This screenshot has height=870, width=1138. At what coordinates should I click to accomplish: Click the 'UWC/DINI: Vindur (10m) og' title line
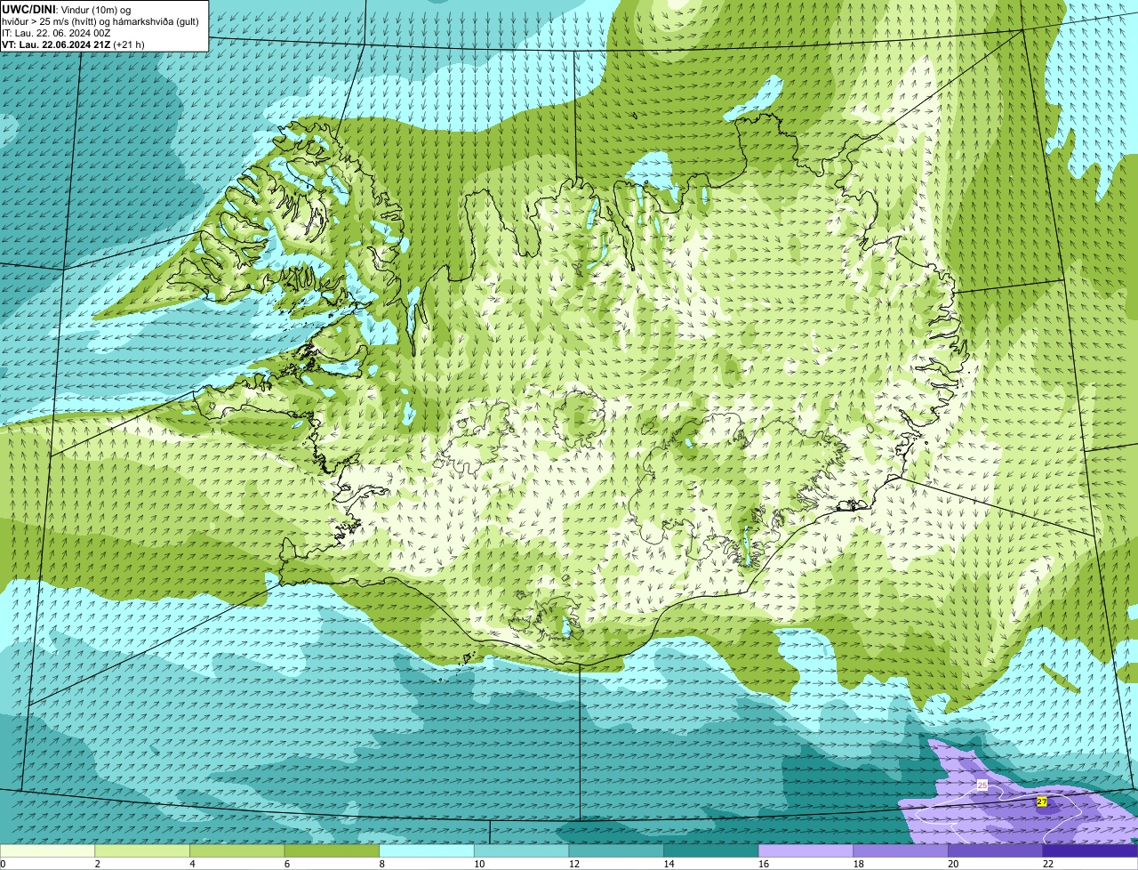(67, 9)
